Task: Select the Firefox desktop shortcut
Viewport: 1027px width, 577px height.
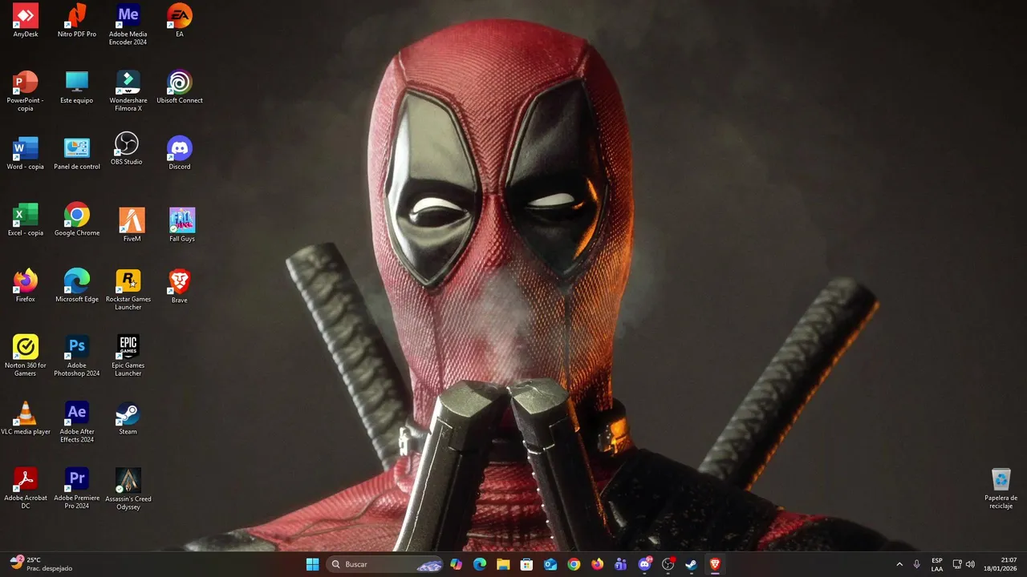Action: pyautogui.click(x=26, y=286)
